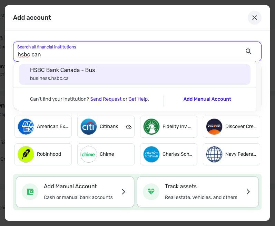Open the Get Help link
Image resolution: width=275 pixels, height=226 pixels.
point(138,99)
